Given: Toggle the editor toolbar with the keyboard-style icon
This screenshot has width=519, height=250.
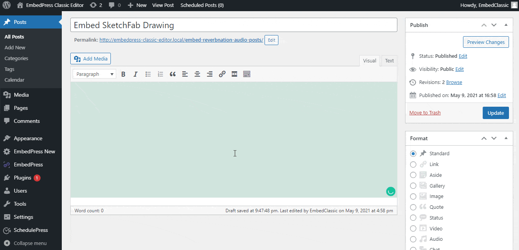Looking at the screenshot, I should point(247,74).
